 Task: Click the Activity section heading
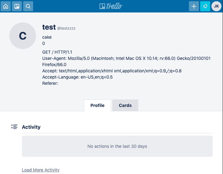(x=31, y=127)
